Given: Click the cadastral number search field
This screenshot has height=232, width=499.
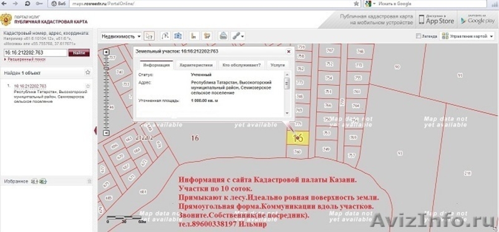Looking at the screenshot, I should click(x=36, y=53).
